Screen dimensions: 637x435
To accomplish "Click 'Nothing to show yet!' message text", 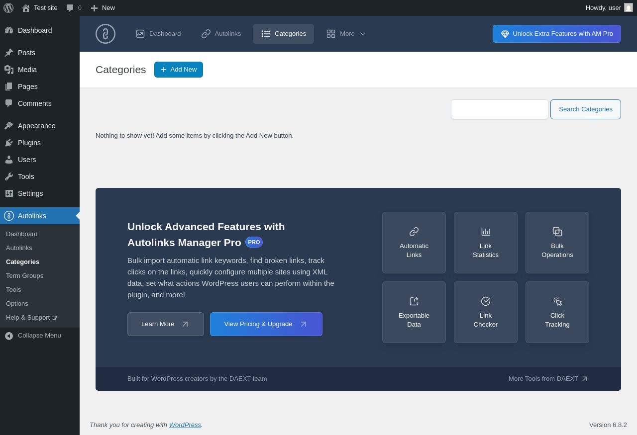I will click(x=195, y=135).
